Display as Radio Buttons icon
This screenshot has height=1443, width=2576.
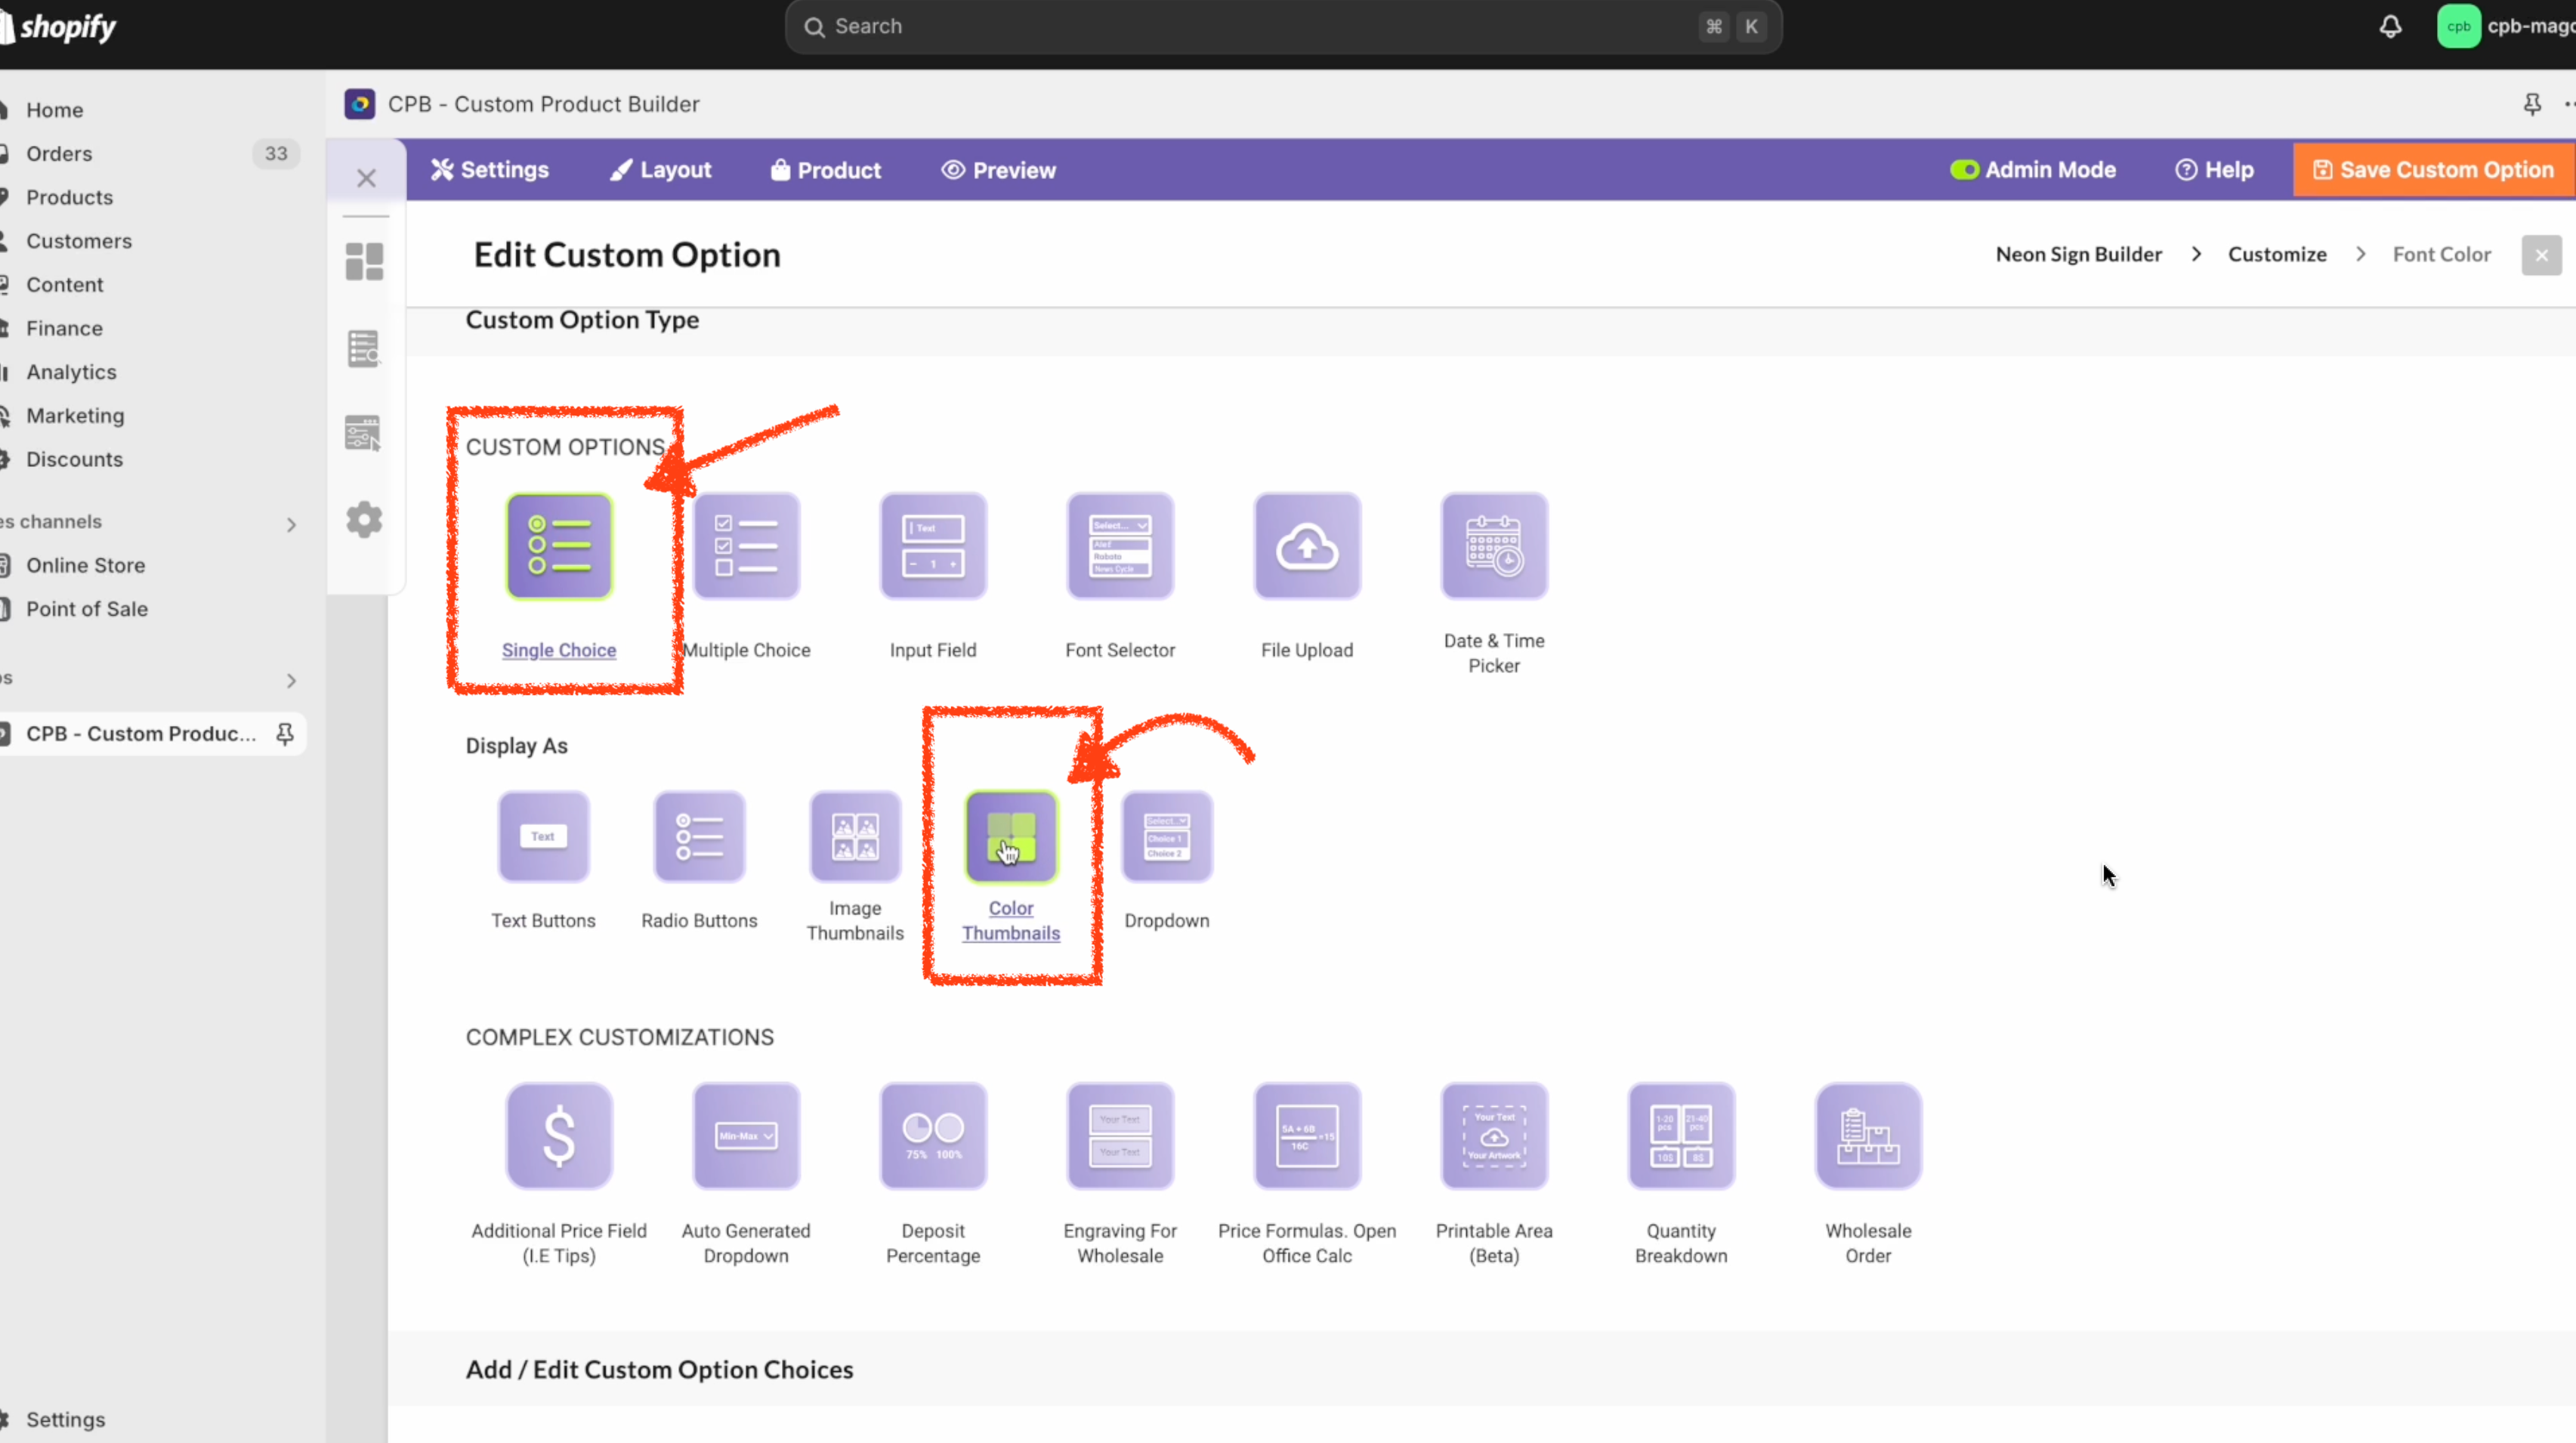tap(699, 837)
